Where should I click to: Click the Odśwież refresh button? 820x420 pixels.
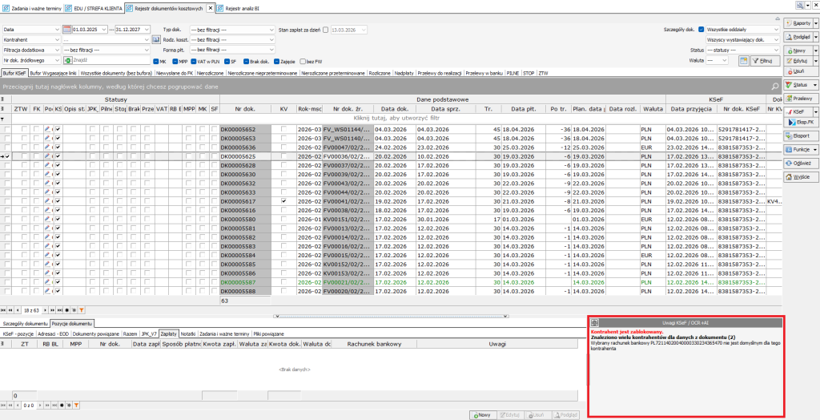[x=801, y=163]
